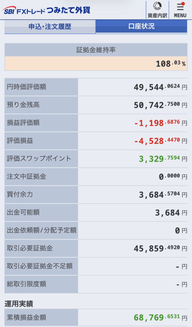Switch to the 申込・注文履歴 tab

pyautogui.click(x=50, y=27)
